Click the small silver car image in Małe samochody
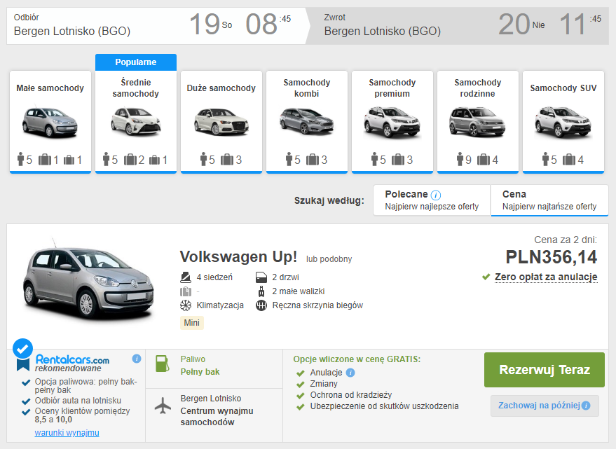 click(x=50, y=122)
